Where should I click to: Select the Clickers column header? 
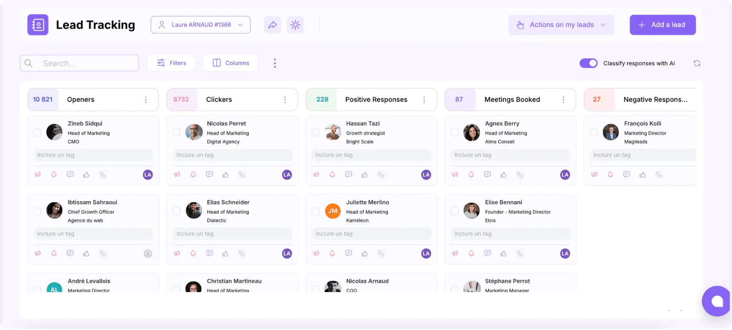[232, 100]
